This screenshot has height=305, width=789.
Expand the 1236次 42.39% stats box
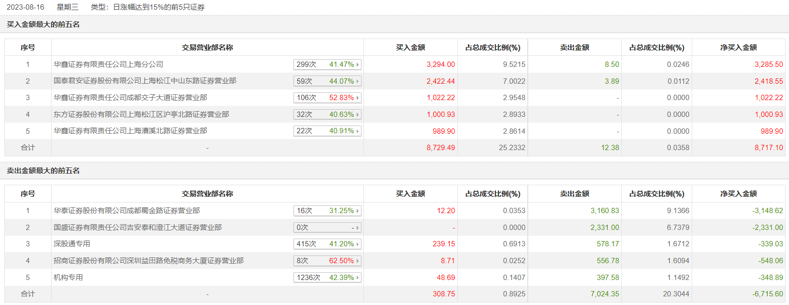327,278
